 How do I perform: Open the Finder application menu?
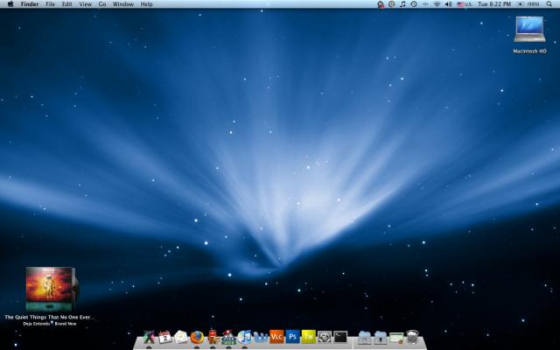30,4
